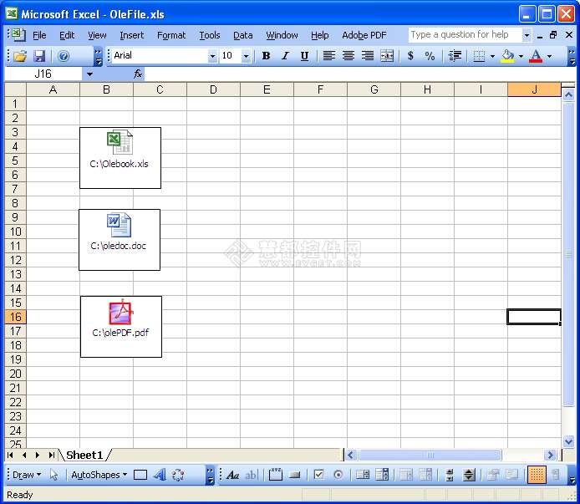The width and height of the screenshot is (580, 504).
Task: Toggle Bold formatting
Action: tap(266, 56)
